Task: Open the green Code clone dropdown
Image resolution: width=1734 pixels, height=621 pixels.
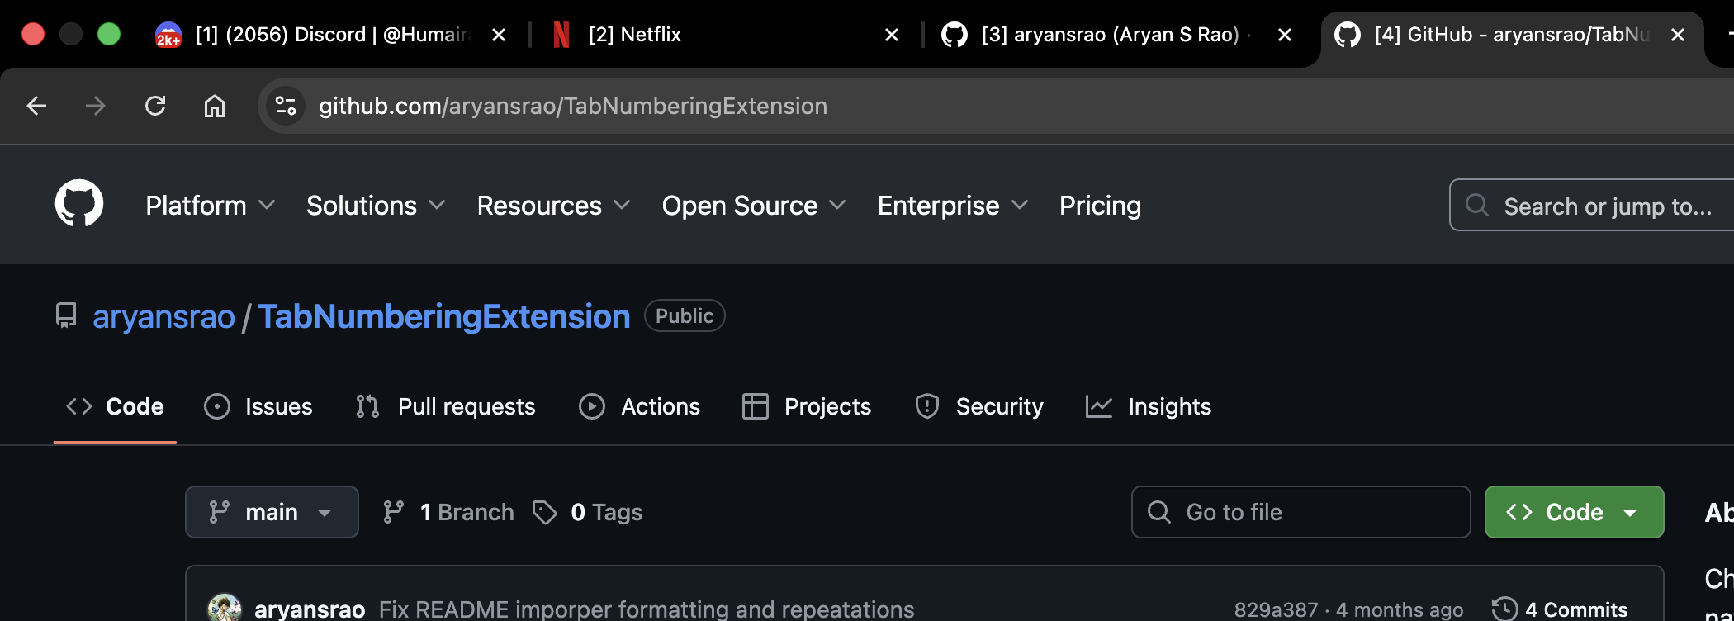Action: (x=1574, y=512)
